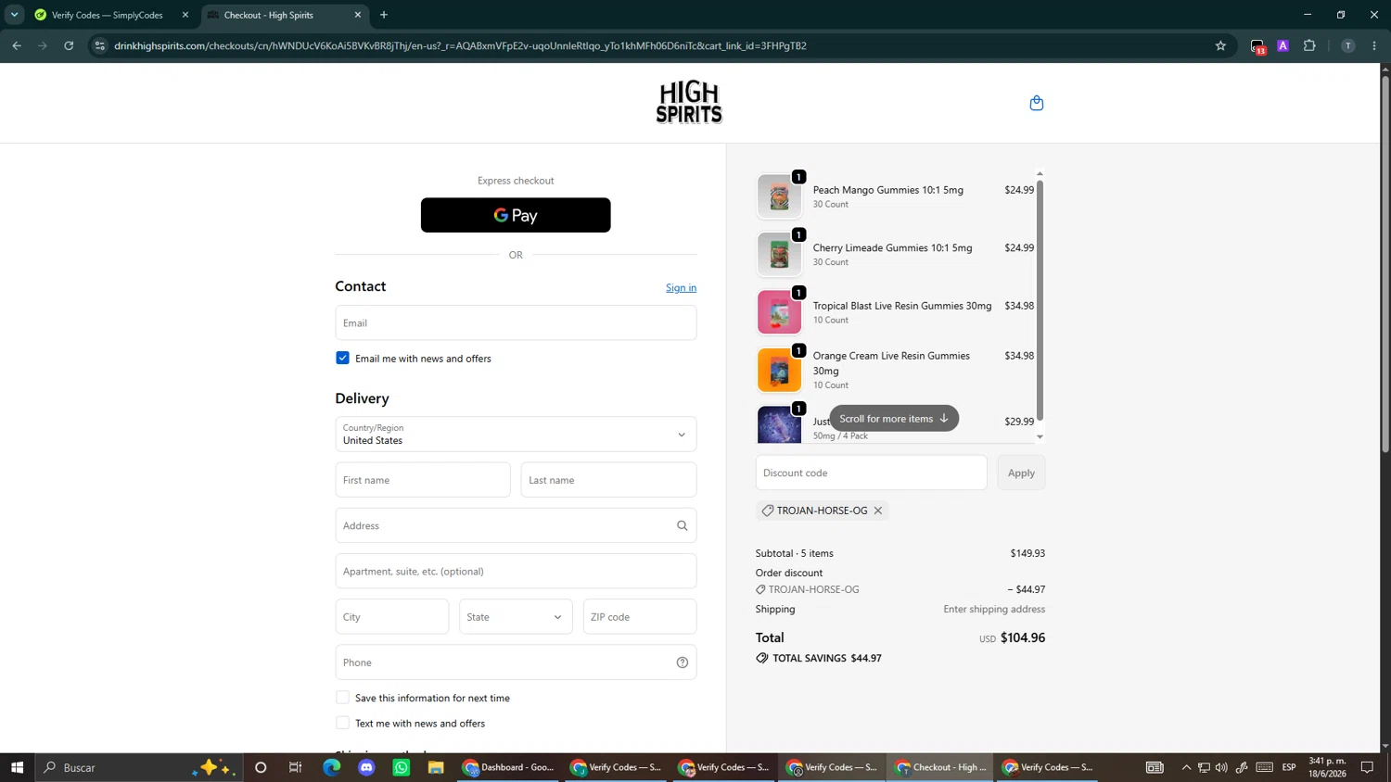Click the High Spirits logo
Image resolution: width=1391 pixels, height=782 pixels.
(x=689, y=102)
